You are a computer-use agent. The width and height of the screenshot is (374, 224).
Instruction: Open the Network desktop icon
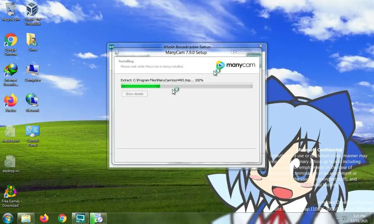(x=32, y=103)
